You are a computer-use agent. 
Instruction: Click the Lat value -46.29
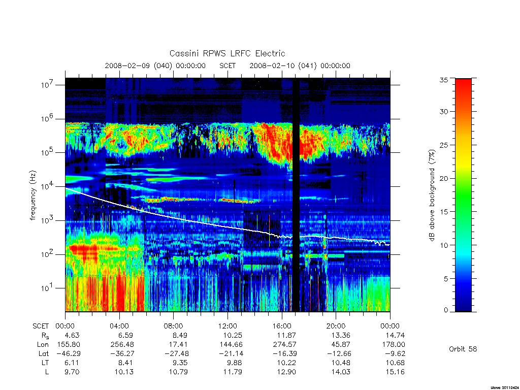69,353
